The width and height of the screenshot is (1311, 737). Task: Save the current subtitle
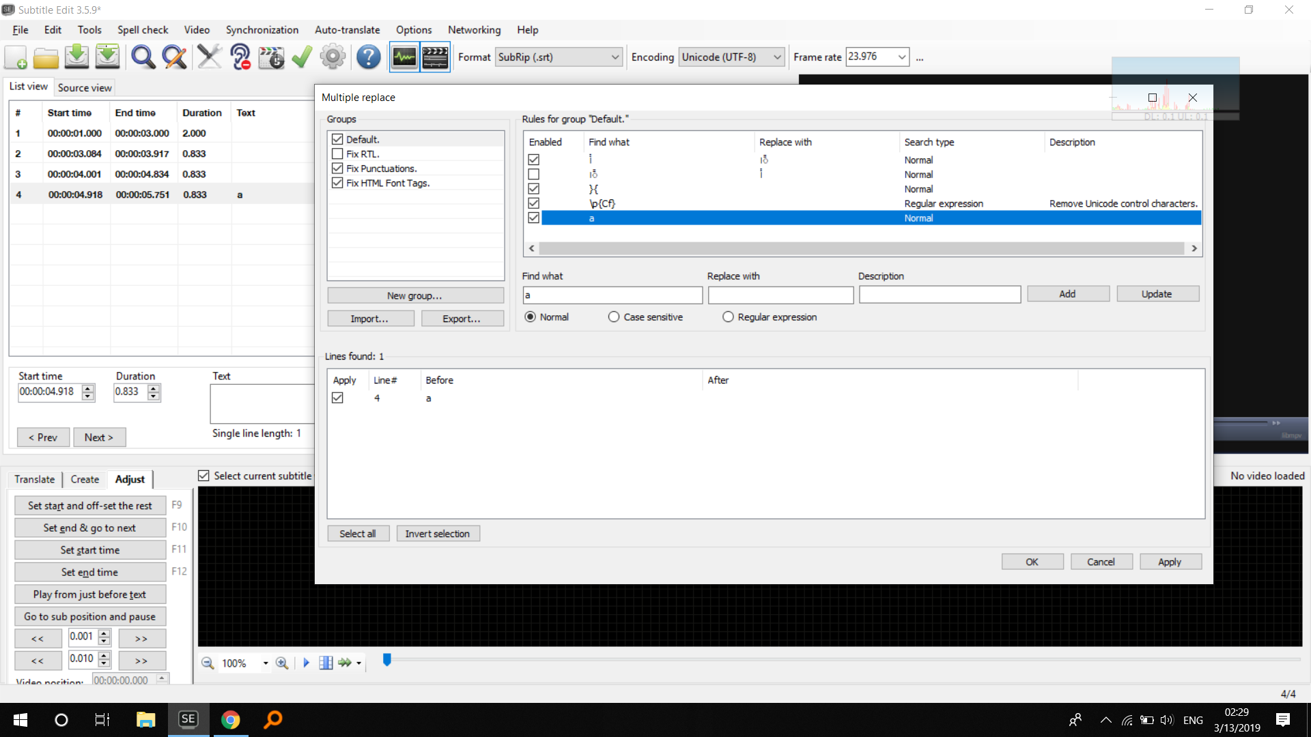coord(76,57)
